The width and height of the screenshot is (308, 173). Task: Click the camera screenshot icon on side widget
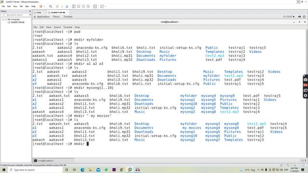tap(306, 80)
